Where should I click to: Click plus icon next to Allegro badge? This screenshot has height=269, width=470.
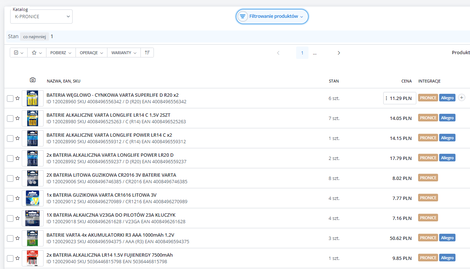pyautogui.click(x=461, y=97)
